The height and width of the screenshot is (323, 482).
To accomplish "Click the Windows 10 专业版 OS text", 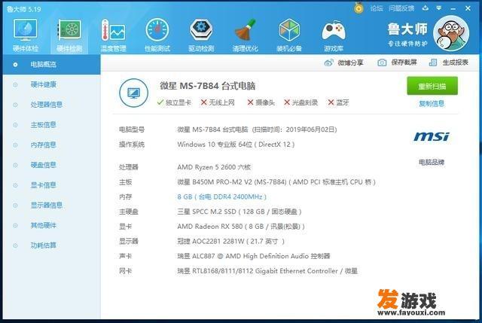I will (x=236, y=145).
